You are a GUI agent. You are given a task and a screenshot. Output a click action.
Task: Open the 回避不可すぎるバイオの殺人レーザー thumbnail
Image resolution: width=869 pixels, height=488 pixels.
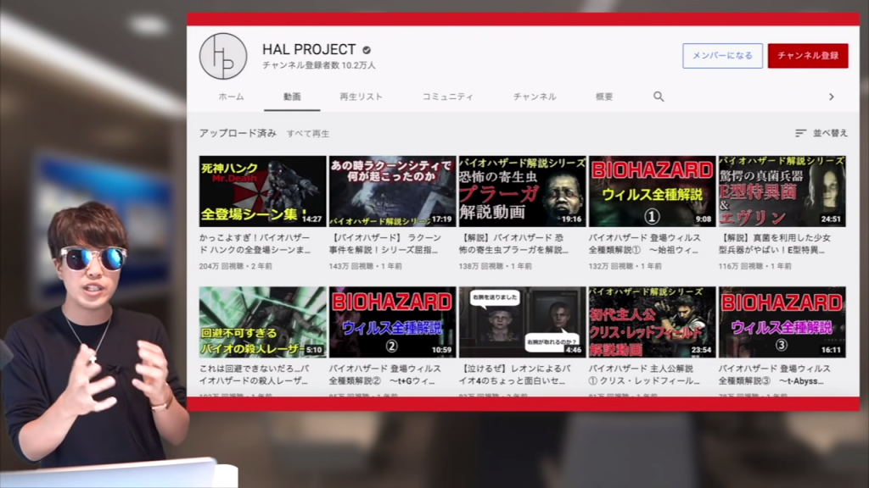click(x=263, y=322)
